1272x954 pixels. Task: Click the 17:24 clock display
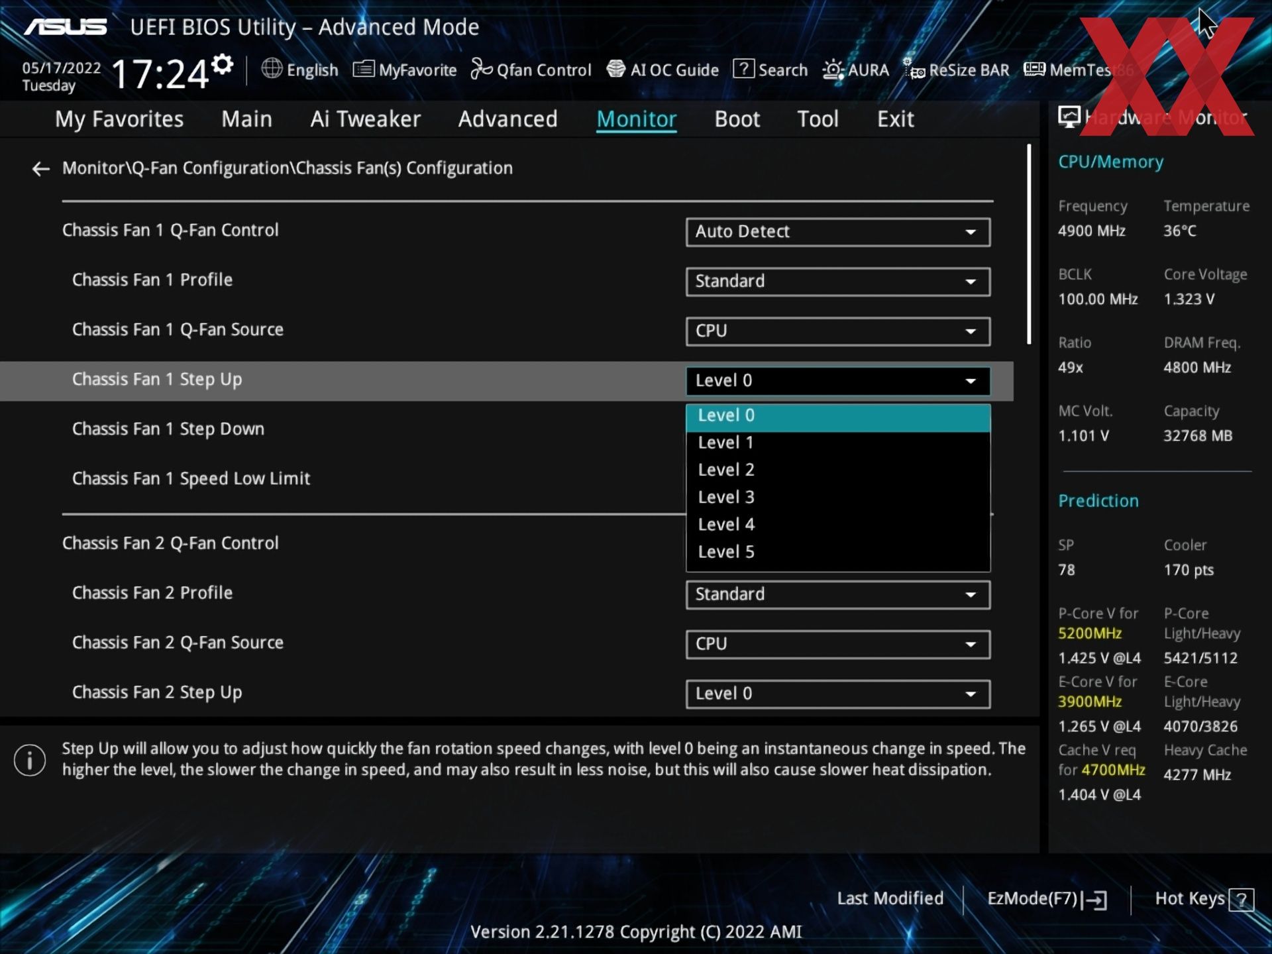160,74
